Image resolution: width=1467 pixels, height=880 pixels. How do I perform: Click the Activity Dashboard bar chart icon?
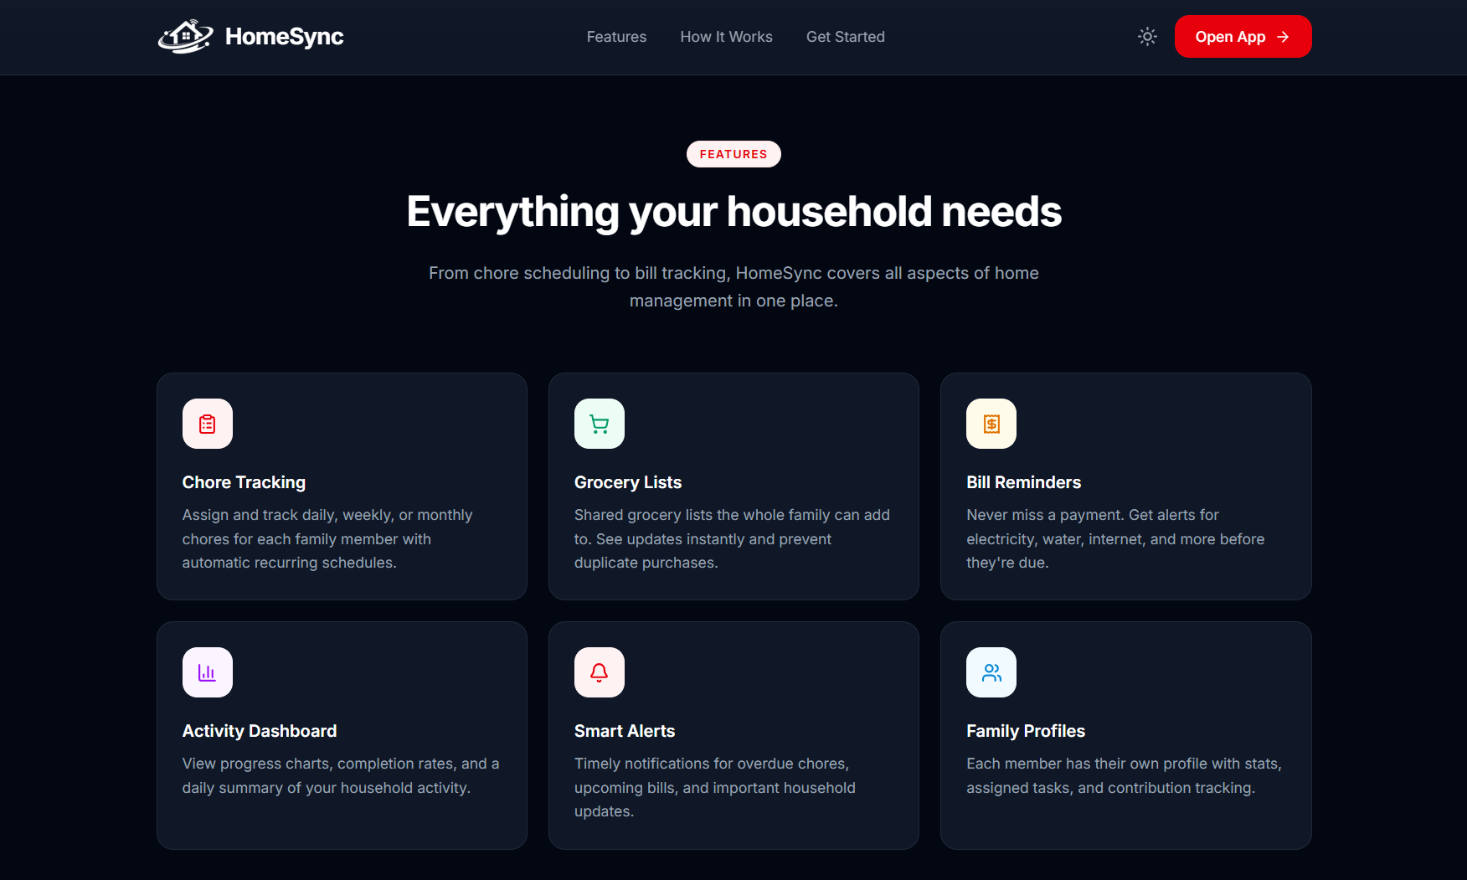(x=207, y=672)
